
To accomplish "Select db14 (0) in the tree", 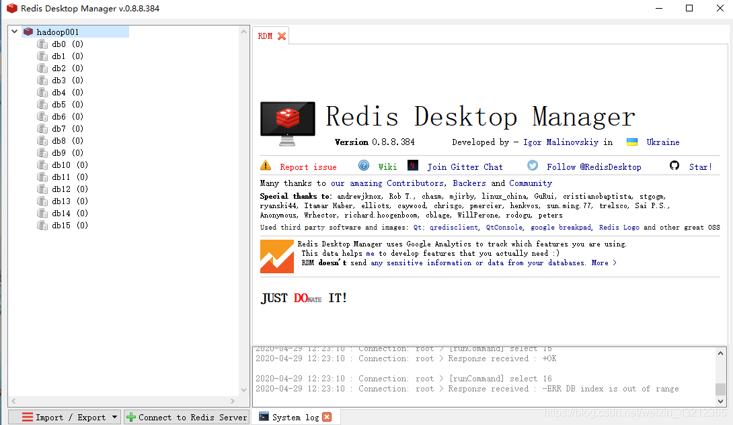I will tap(70, 214).
